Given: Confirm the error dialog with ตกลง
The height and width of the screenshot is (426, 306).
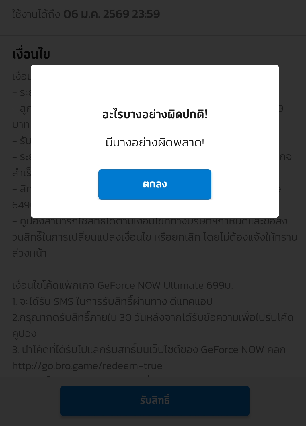Looking at the screenshot, I should point(155,184).
